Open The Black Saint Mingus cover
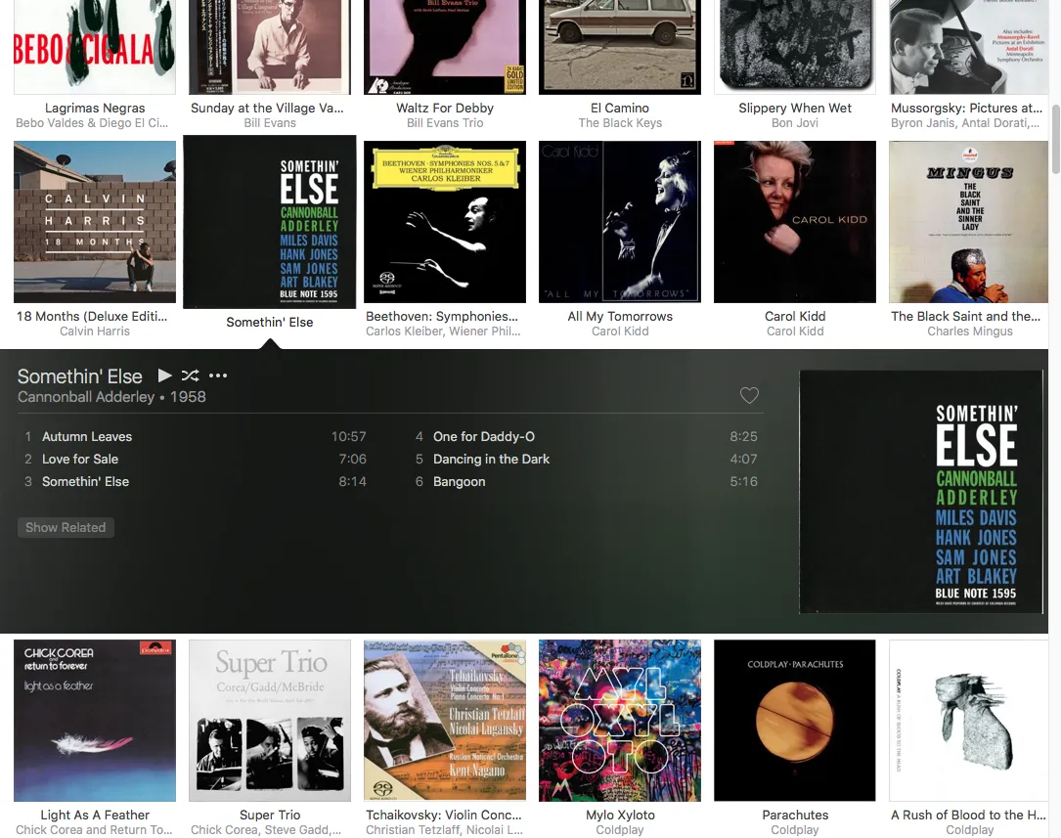This screenshot has height=838, width=1061. coord(969,222)
